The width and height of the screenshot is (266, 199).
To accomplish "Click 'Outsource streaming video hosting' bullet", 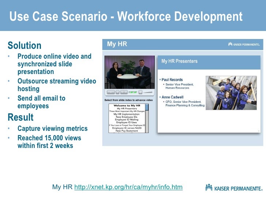I will coord(57,85).
